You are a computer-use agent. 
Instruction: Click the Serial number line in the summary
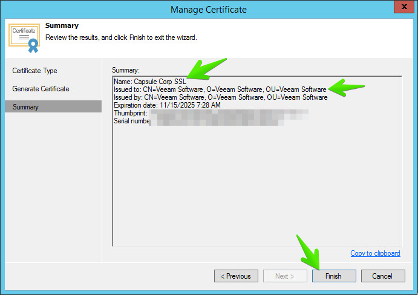tap(199, 121)
